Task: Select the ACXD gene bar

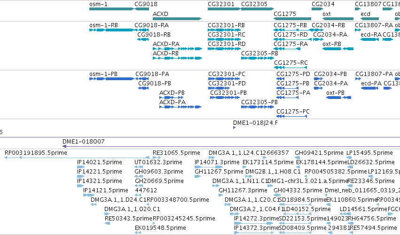Action: pos(177,19)
